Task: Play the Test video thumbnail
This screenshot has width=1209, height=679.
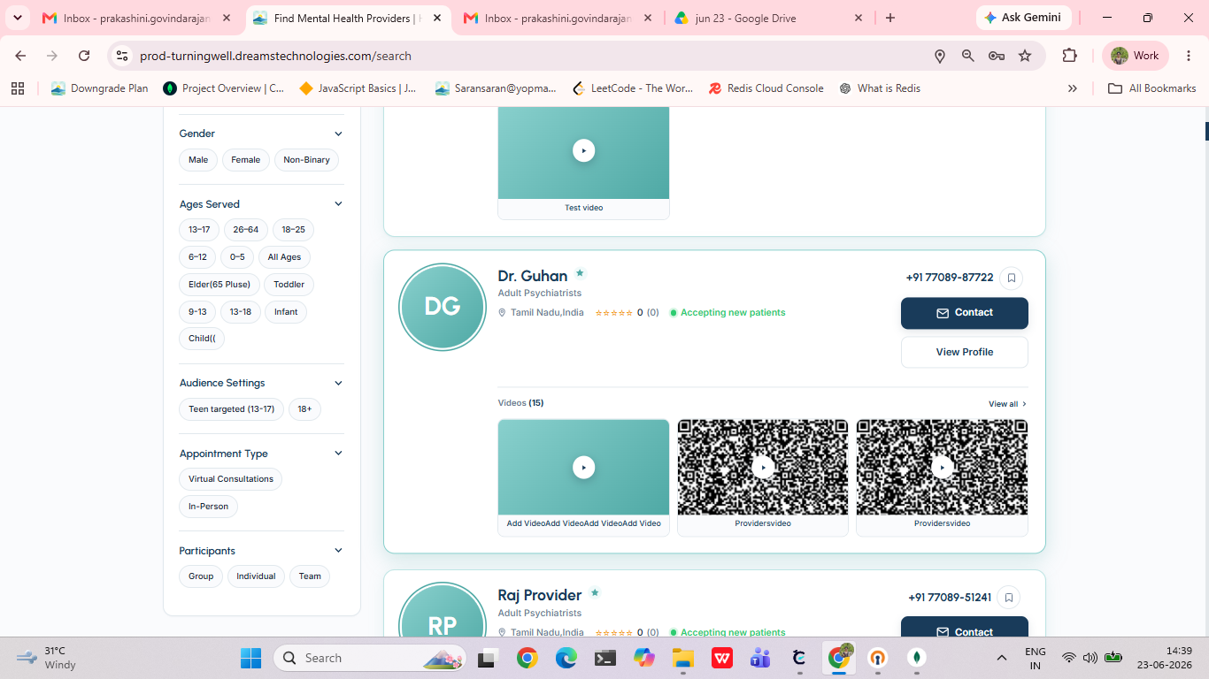Action: coord(583,150)
